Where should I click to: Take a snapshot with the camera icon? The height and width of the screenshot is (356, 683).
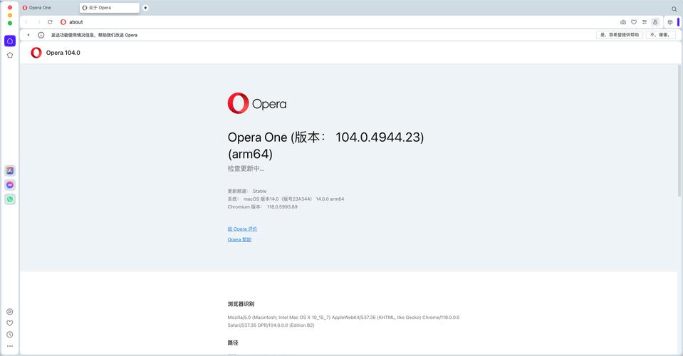(x=623, y=22)
